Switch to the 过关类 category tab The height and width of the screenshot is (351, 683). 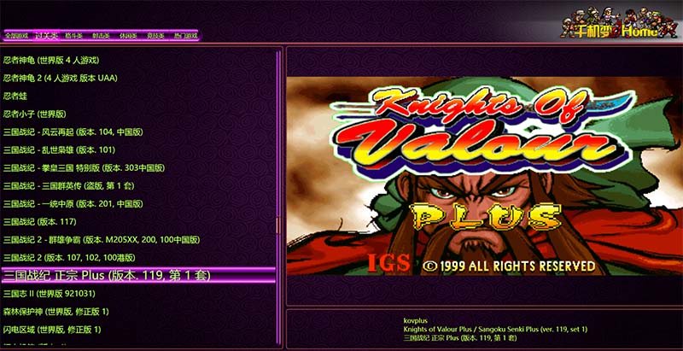pos(46,36)
